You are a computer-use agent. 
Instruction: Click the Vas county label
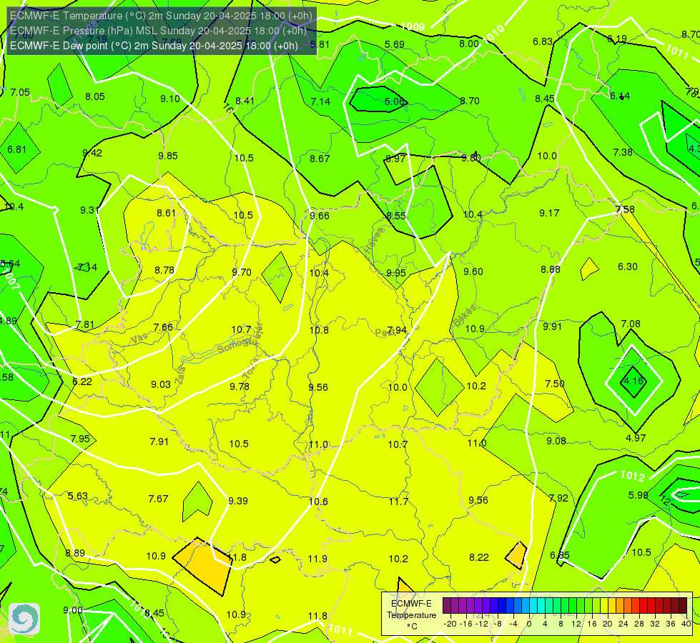[x=139, y=339]
